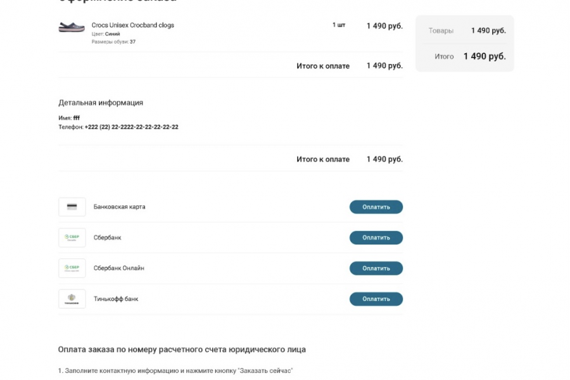Open the Crocs Unisex Crocband clogs product name
The height and width of the screenshot is (380, 570).
[x=132, y=25]
